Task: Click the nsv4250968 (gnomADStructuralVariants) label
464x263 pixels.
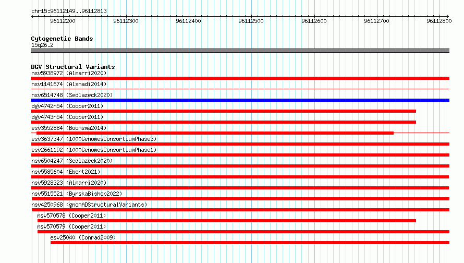Action: (x=89, y=205)
